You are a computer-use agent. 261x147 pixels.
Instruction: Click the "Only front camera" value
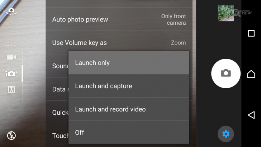pos(174,19)
